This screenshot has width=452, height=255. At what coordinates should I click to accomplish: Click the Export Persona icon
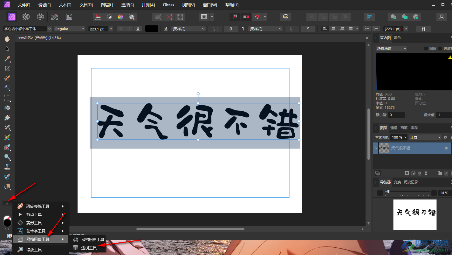click(69, 17)
